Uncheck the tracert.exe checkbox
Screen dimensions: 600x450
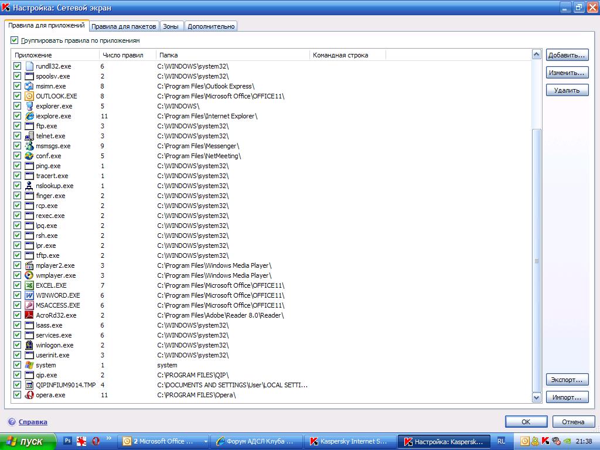point(17,176)
